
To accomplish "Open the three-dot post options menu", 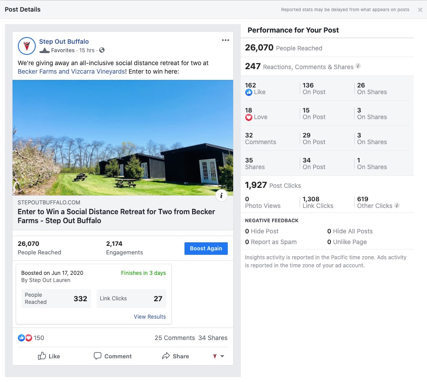I will [x=225, y=40].
